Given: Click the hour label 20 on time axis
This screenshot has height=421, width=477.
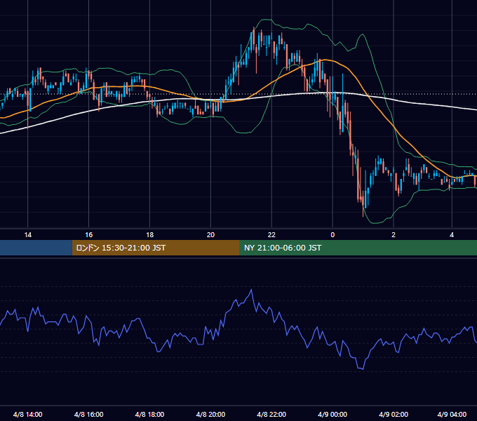Looking at the screenshot, I should tap(210, 235).
